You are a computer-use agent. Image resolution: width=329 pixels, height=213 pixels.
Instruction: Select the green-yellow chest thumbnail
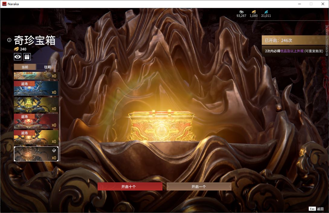(36, 105)
